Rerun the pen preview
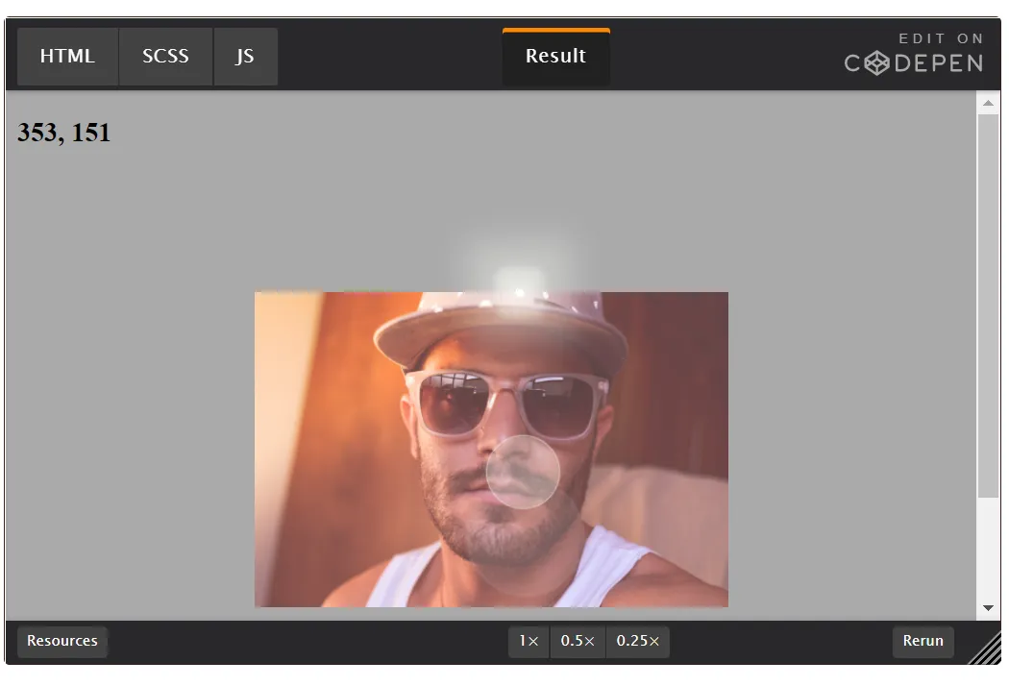Image resolution: width=1009 pixels, height=686 pixels. [923, 642]
